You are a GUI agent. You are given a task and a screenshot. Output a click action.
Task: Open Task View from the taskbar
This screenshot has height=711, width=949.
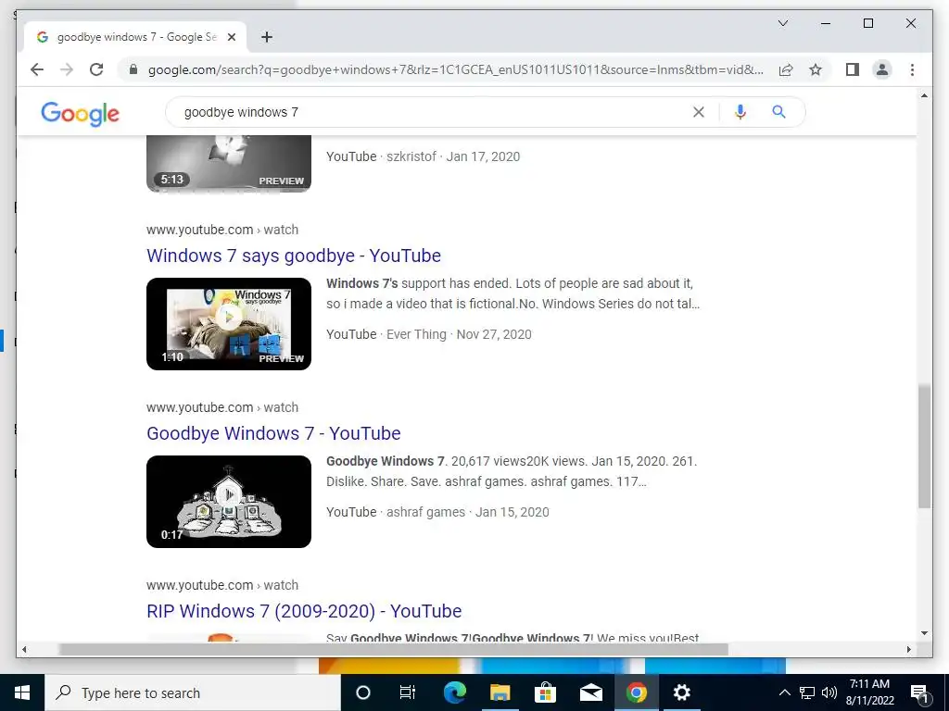coord(408,692)
